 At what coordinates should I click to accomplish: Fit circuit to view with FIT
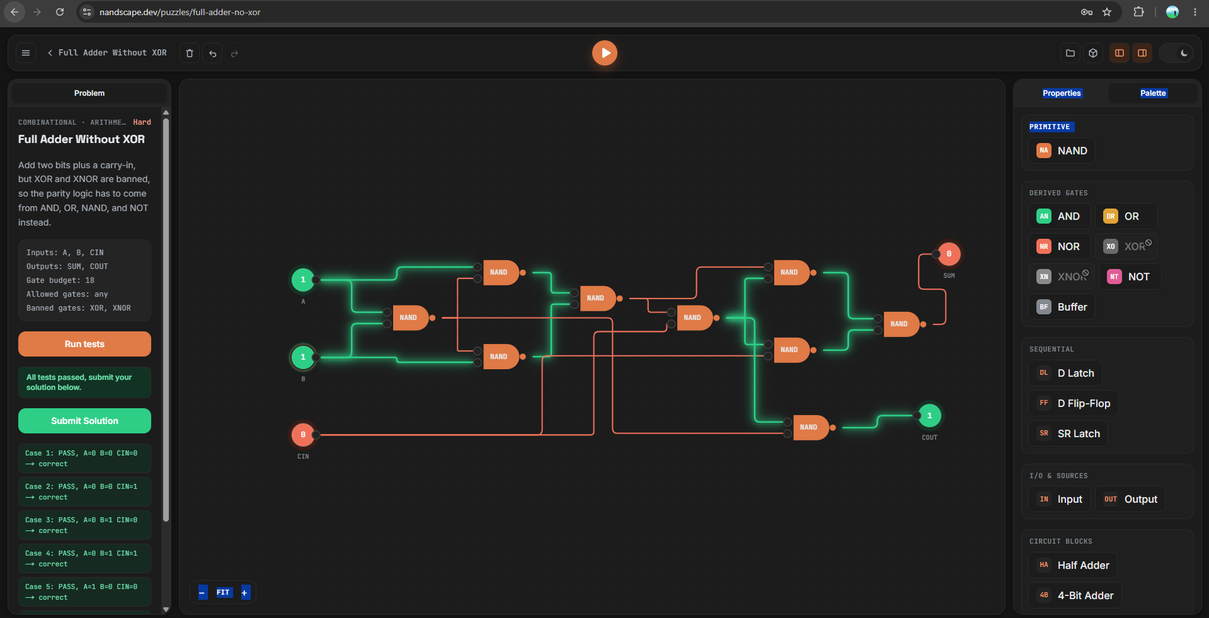223,592
